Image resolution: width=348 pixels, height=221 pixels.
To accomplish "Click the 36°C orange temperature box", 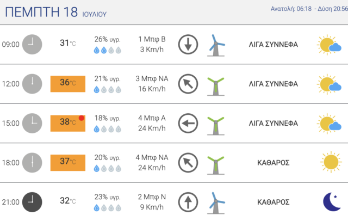I will click(x=68, y=83).
